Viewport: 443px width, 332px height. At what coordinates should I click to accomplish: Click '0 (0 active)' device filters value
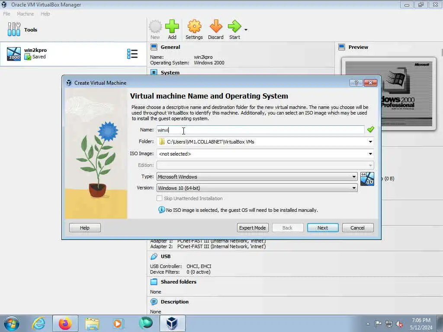(x=198, y=272)
